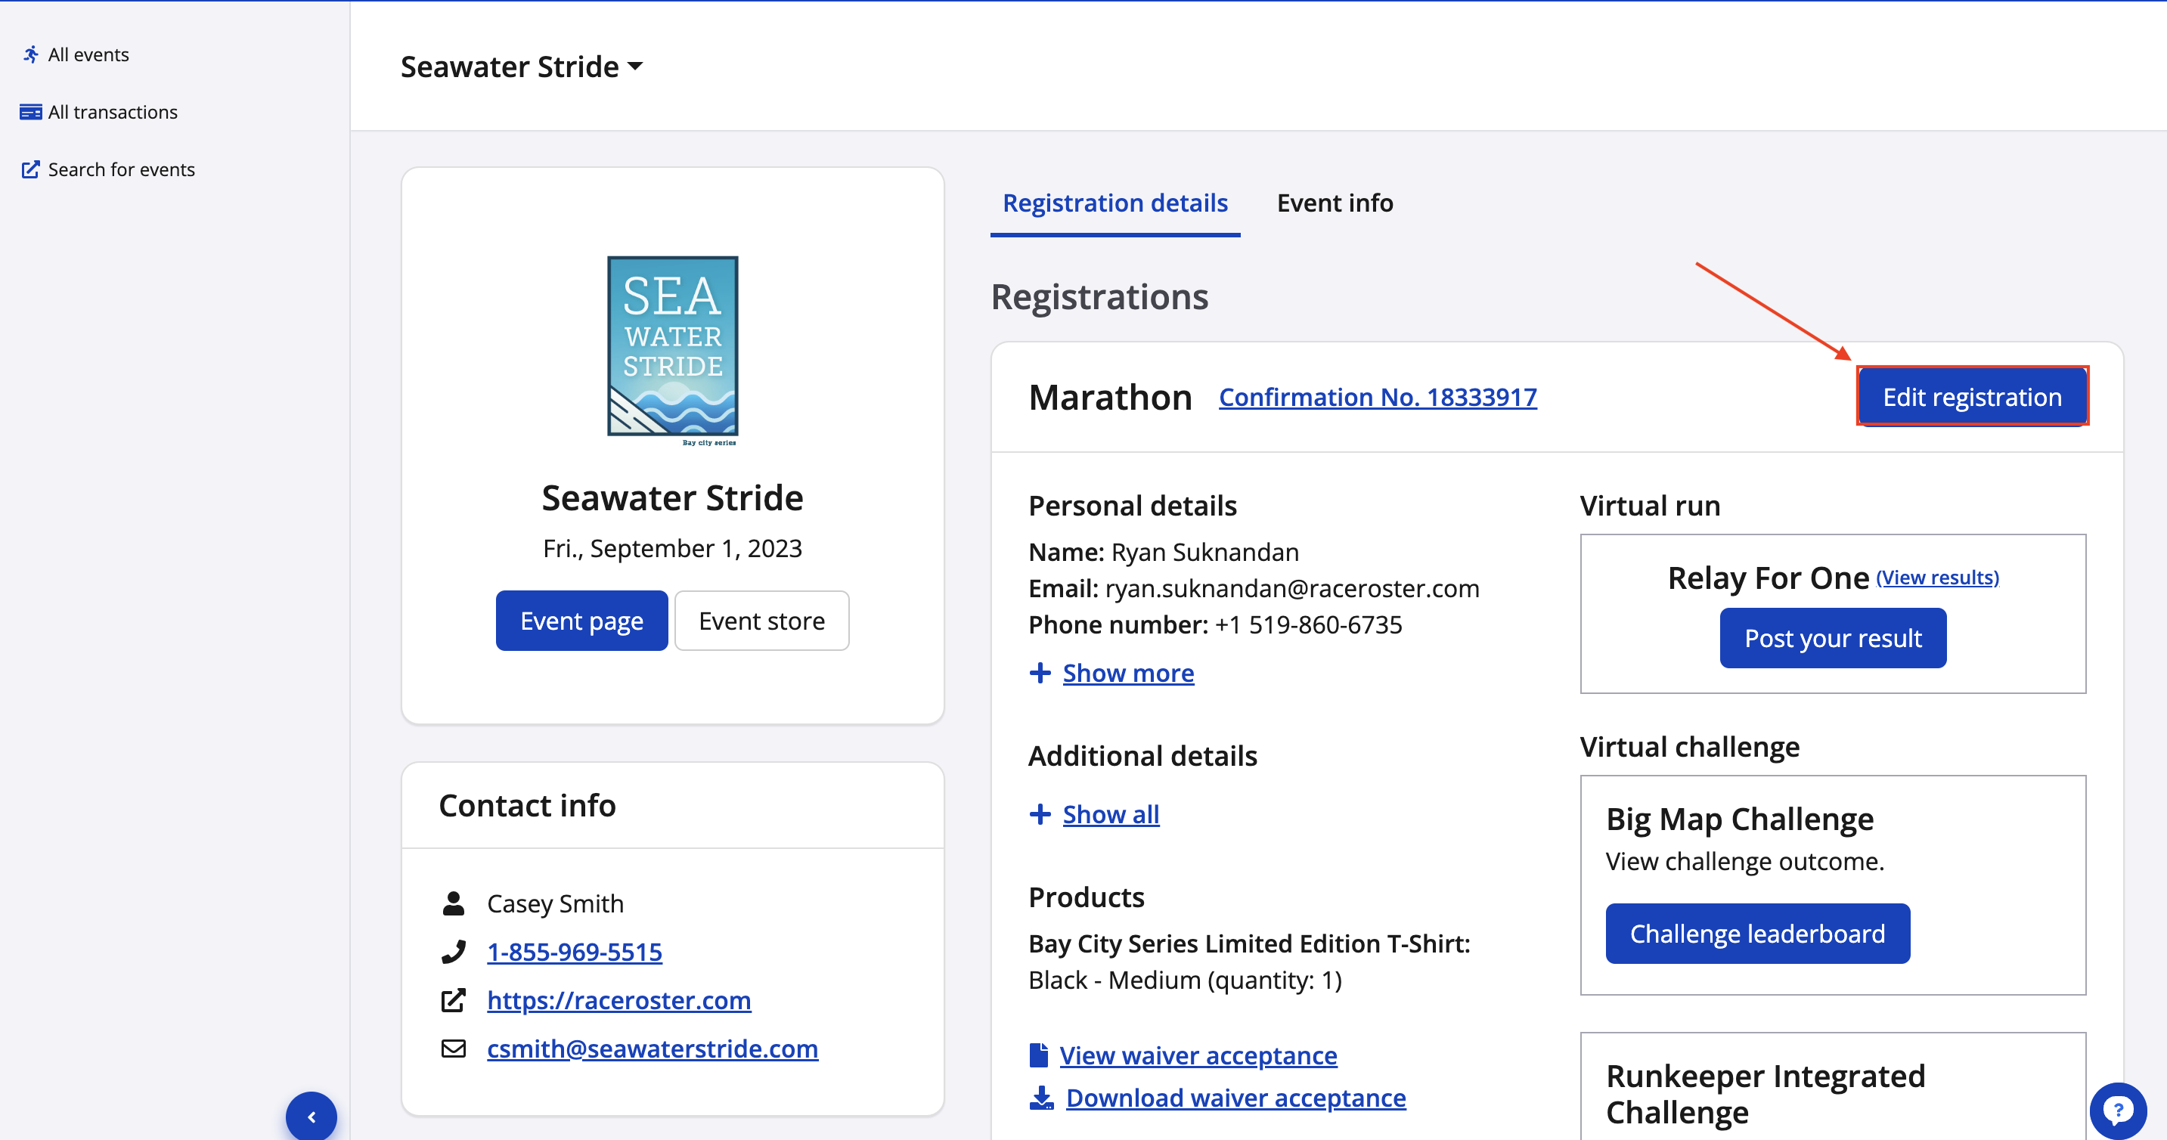Click the document icon beside View waiver acceptance

pyautogui.click(x=1039, y=1055)
